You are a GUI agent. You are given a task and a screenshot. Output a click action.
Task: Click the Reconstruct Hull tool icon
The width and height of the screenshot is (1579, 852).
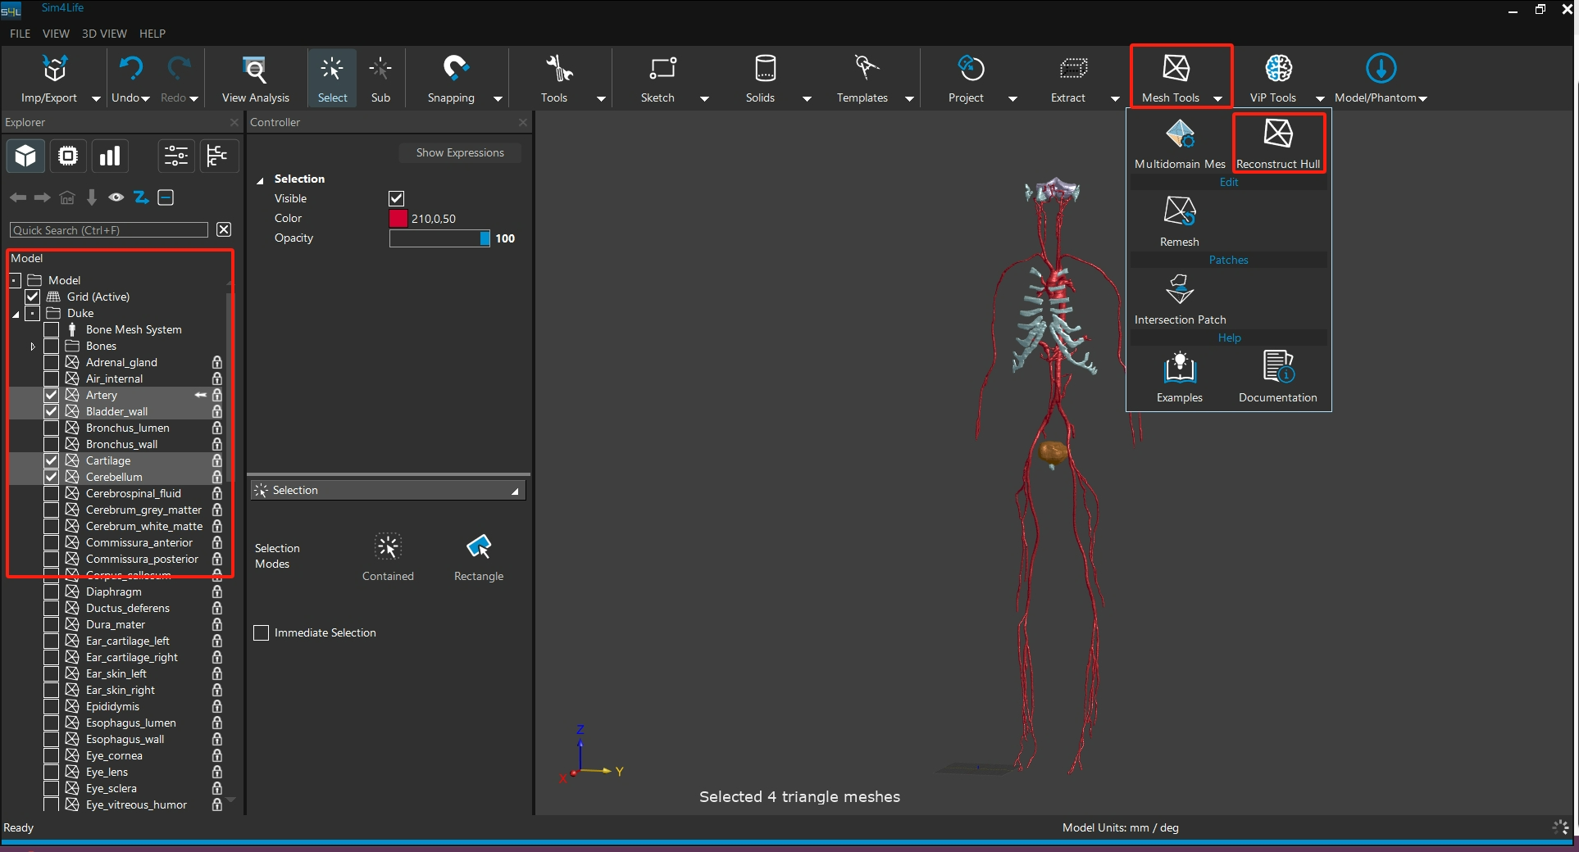(x=1277, y=134)
